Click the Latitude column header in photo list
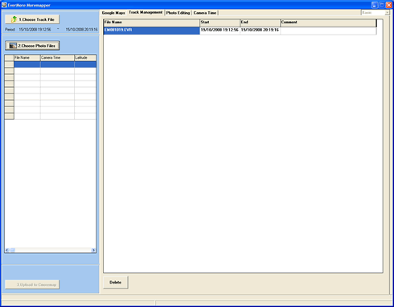Viewport: 394px width, 307px height. tap(85, 58)
